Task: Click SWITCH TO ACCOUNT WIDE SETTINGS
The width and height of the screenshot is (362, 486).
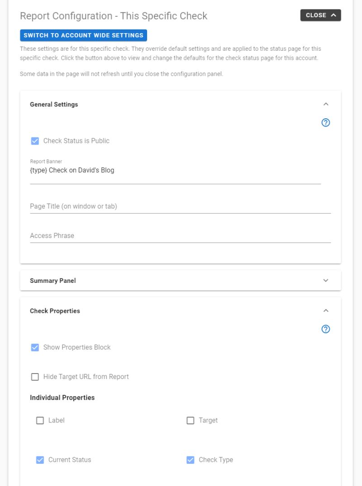Action: 83,35
